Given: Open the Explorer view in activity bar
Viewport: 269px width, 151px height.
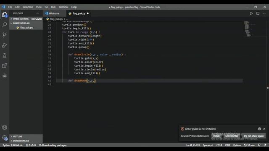Looking at the screenshot, I should click(5, 15).
